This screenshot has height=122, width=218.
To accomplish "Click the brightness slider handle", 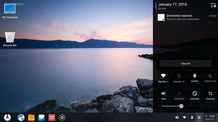I will pyautogui.click(x=181, y=106).
